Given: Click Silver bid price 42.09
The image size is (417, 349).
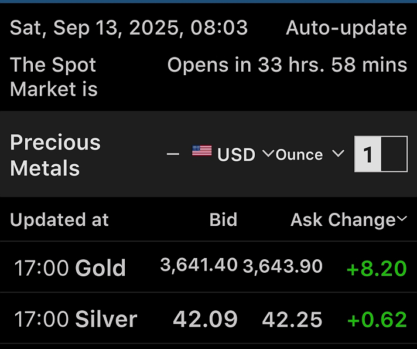Looking at the screenshot, I should 205,320.
